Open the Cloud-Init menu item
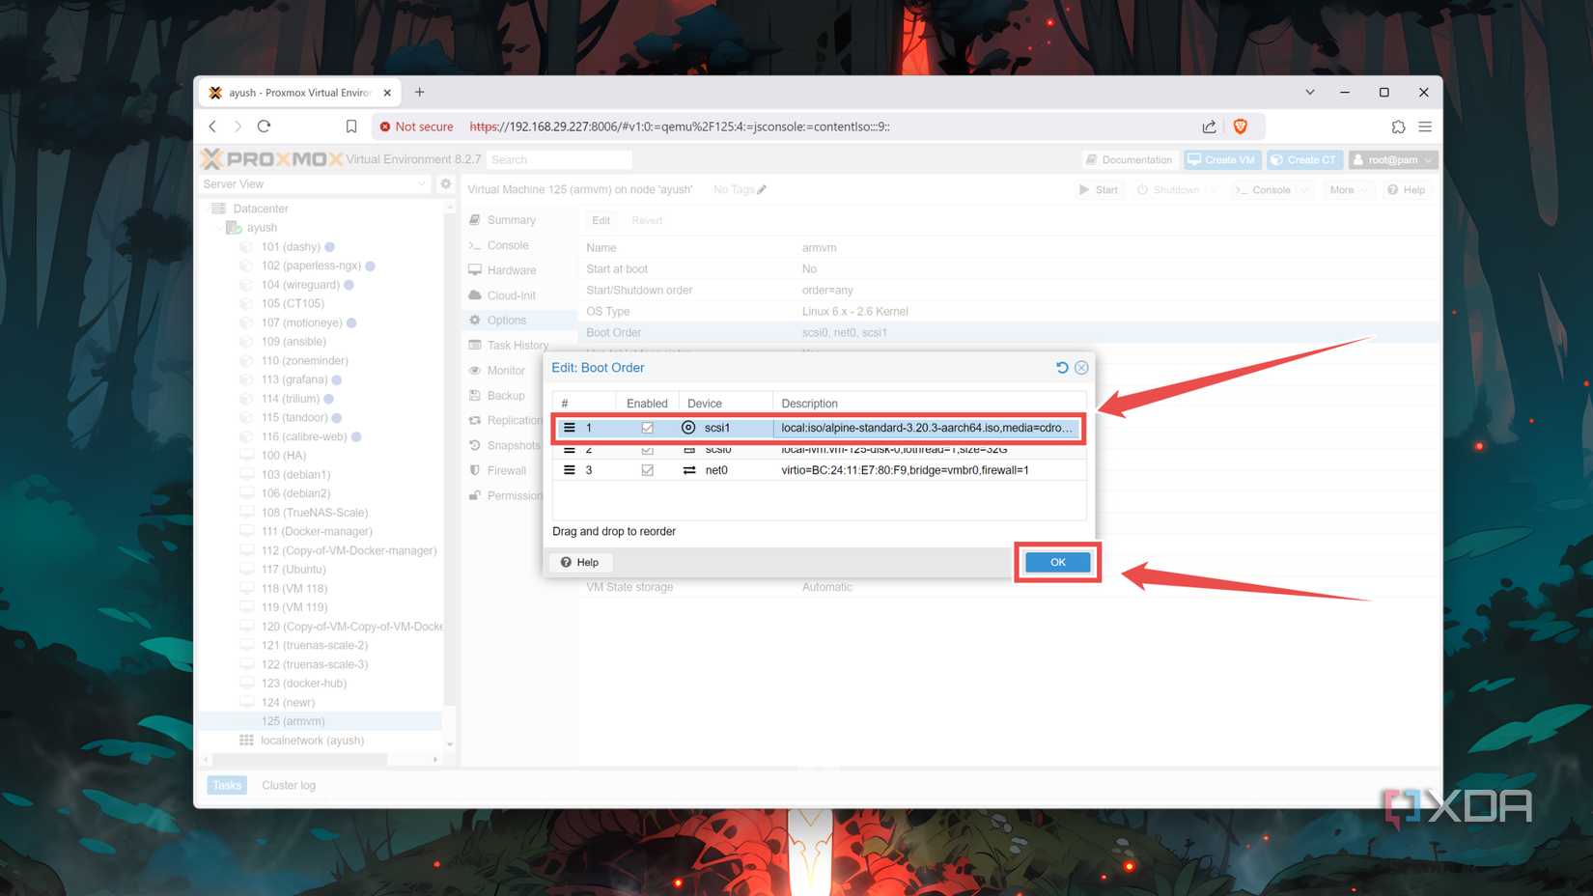 pos(512,295)
